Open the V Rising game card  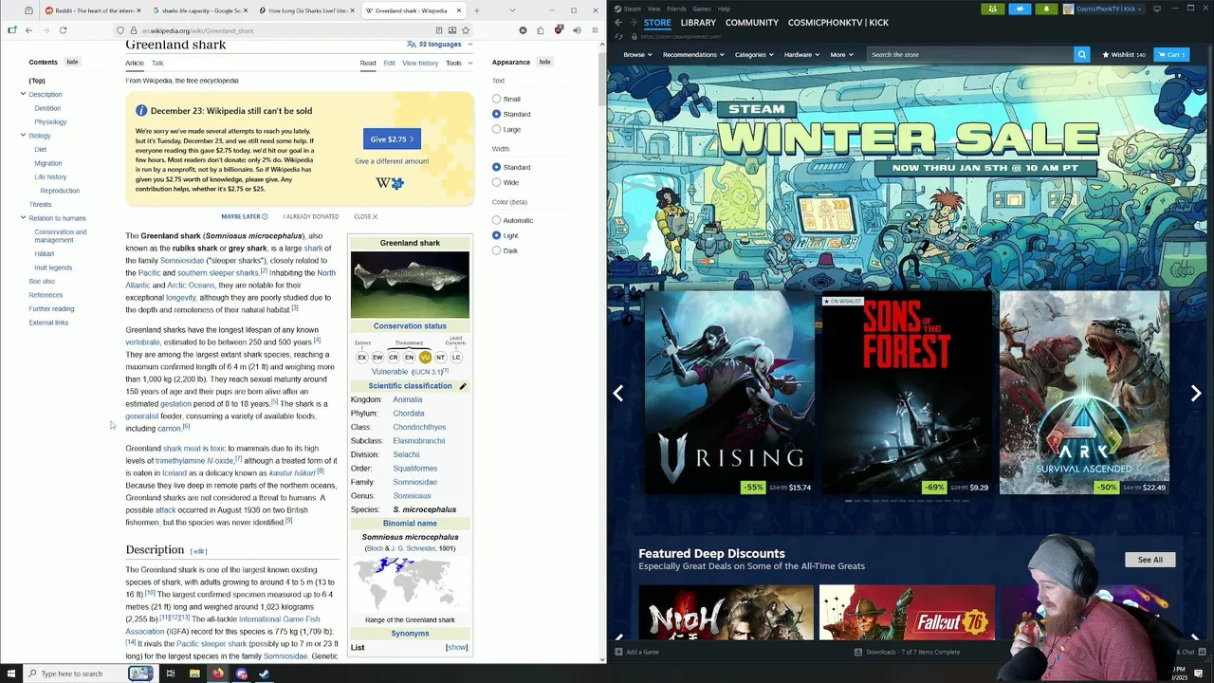pyautogui.click(x=729, y=393)
